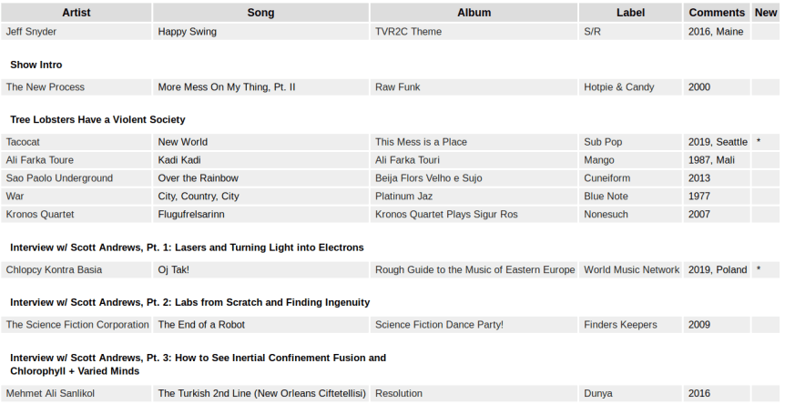This screenshot has height=404, width=785.
Task: Click the song Kadi Kadi
Action: [179, 160]
